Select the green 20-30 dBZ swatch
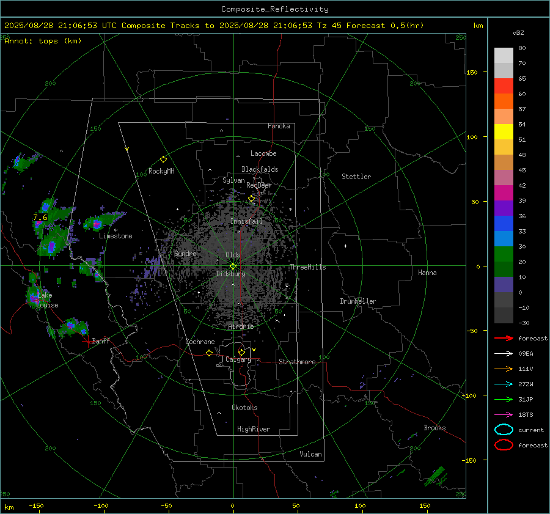The height and width of the screenshot is (514, 550). [x=504, y=254]
